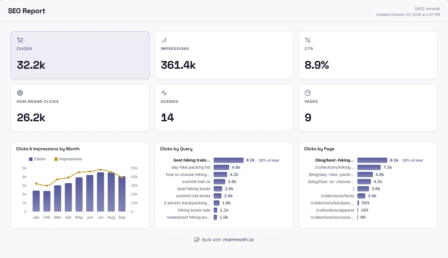
Task: Open the mammoth.io link in the footer
Action: pos(239,240)
